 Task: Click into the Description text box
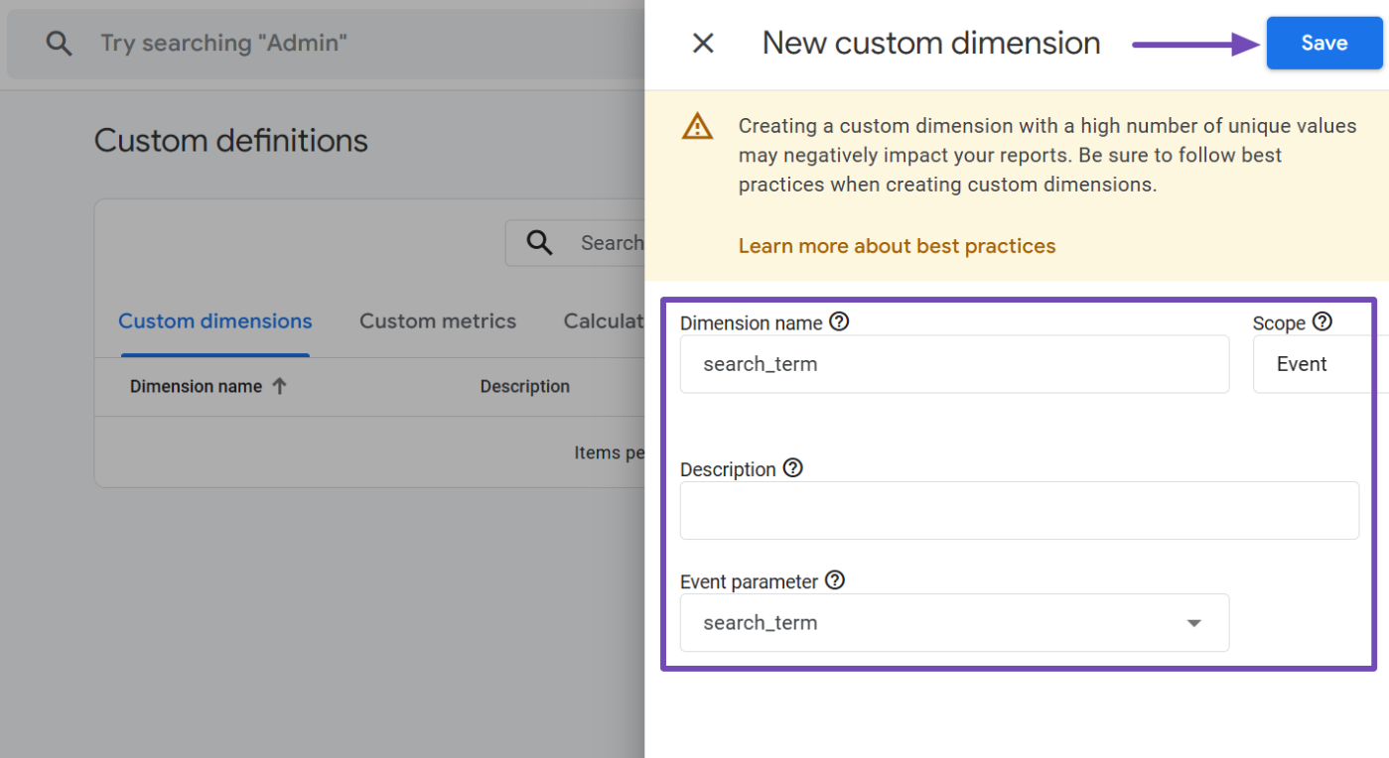tap(1019, 510)
